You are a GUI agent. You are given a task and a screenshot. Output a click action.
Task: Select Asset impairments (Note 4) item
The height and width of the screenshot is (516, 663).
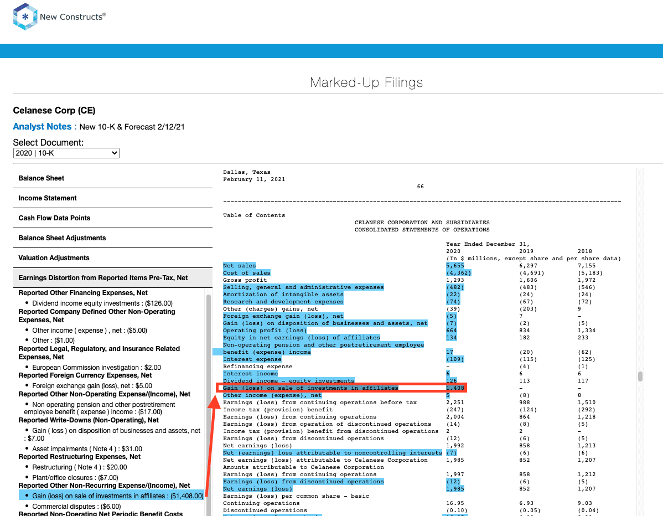87,449
